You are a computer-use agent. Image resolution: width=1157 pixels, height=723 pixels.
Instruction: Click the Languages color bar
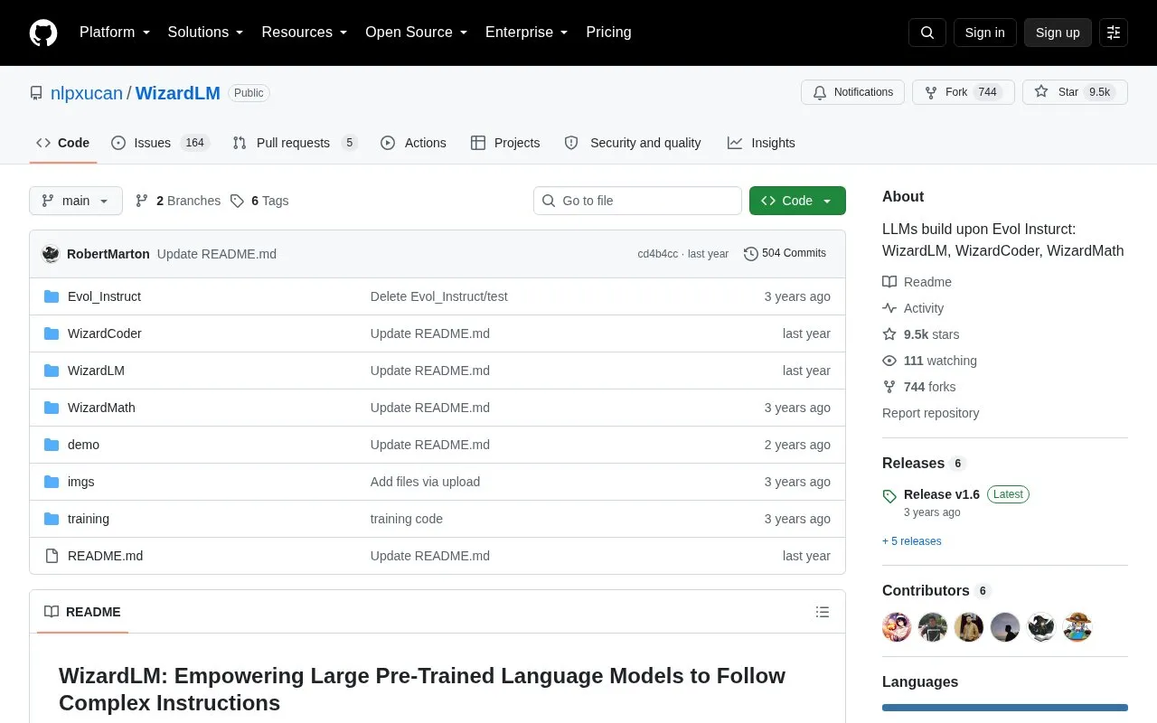tap(1005, 708)
